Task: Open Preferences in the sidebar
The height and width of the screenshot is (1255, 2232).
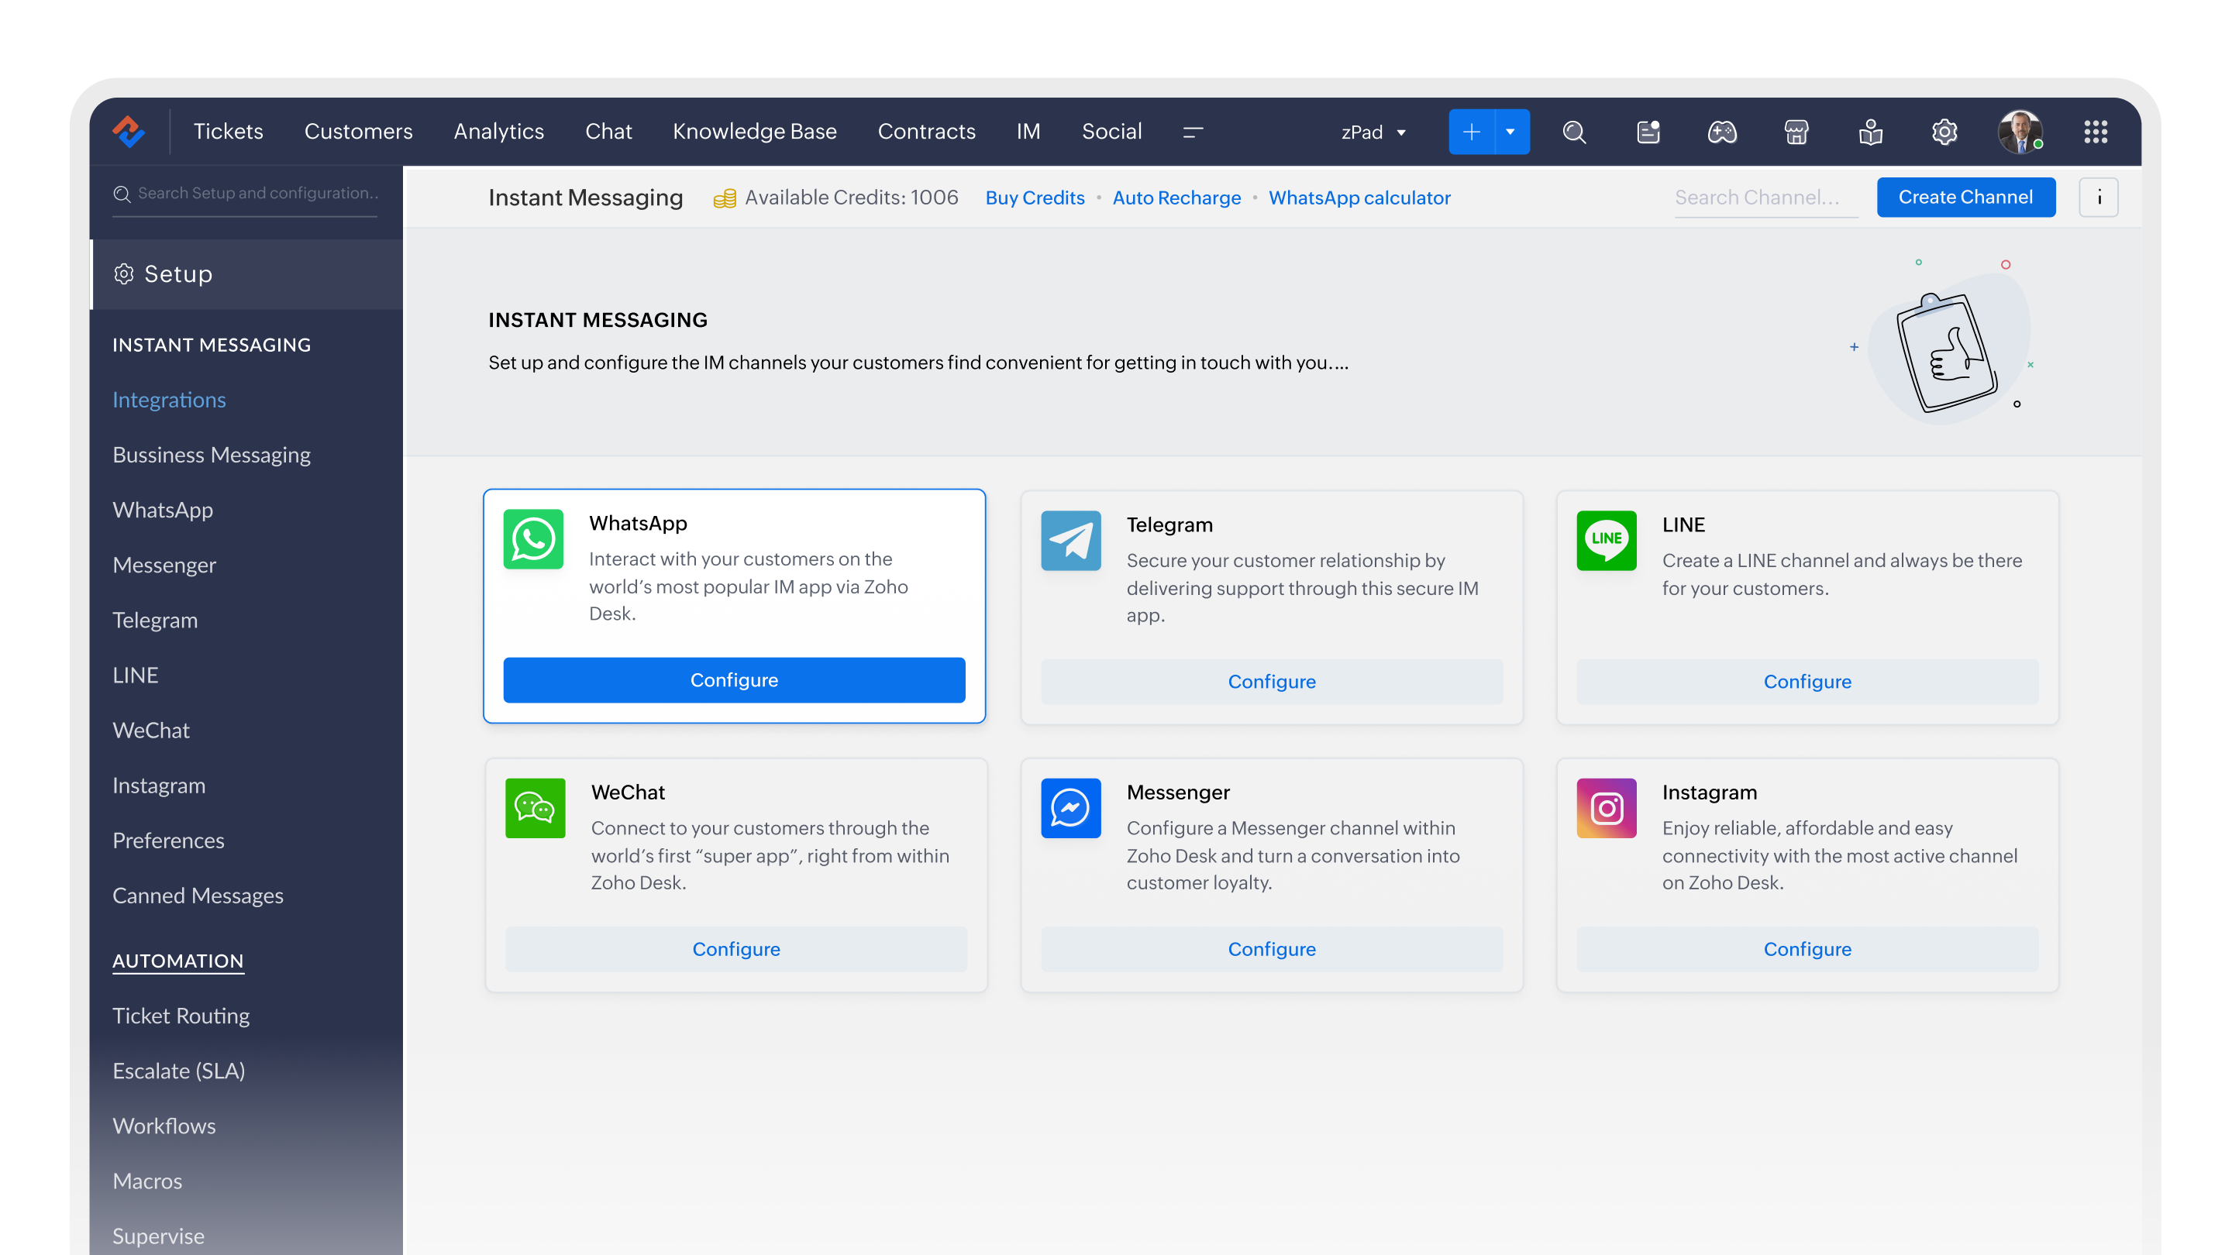Action: 168,840
